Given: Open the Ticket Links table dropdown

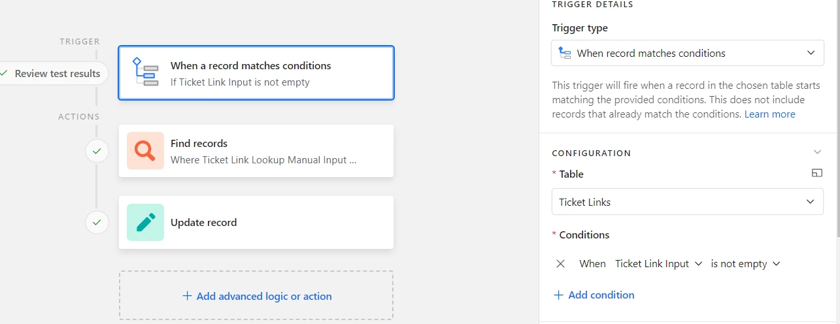Looking at the screenshot, I should (x=687, y=202).
